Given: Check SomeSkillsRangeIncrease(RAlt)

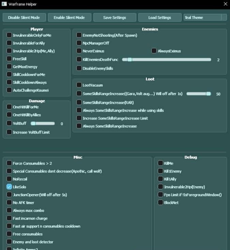Looking at the screenshot, I should pos(79,102).
